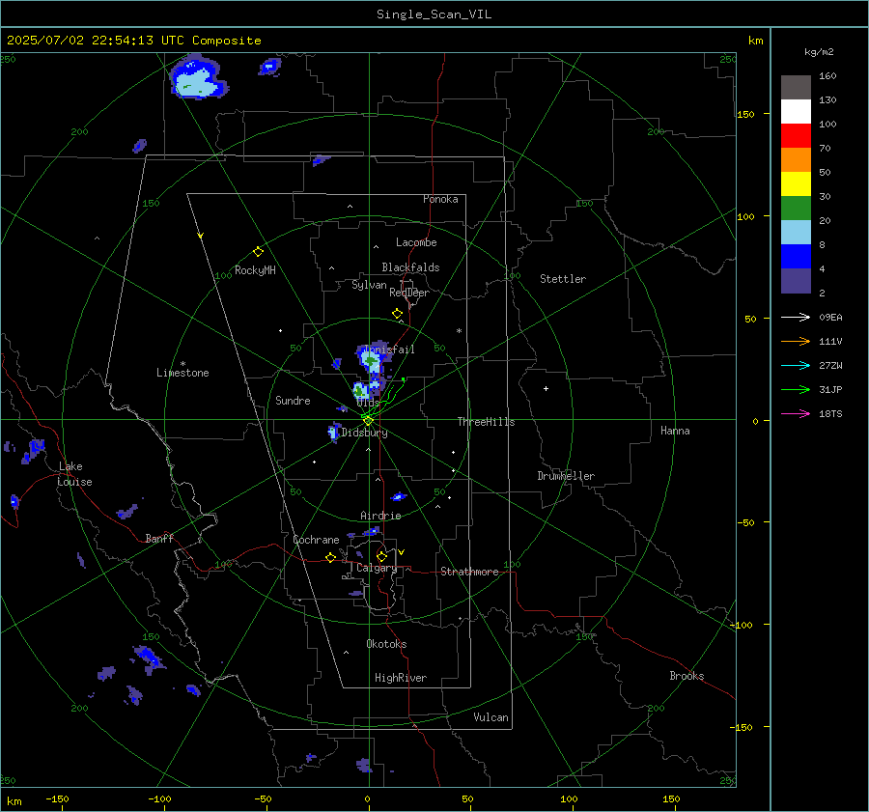This screenshot has height=812, width=869.
Task: Click the RedDeer city label
Action: pos(409,293)
